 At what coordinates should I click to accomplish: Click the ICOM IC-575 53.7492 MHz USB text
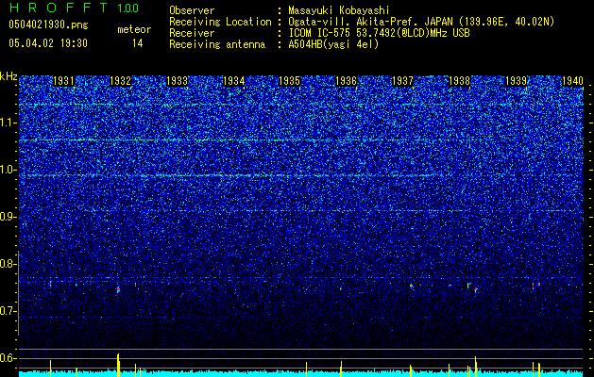pos(379,33)
